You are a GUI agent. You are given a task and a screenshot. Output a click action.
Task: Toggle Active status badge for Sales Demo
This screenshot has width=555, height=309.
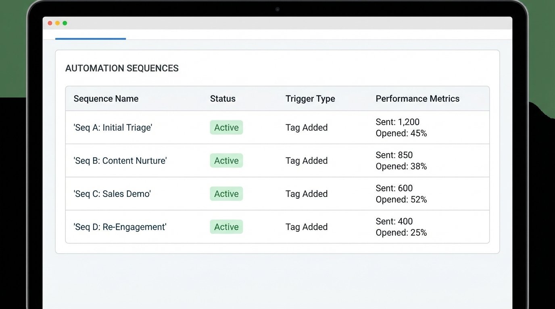point(226,194)
